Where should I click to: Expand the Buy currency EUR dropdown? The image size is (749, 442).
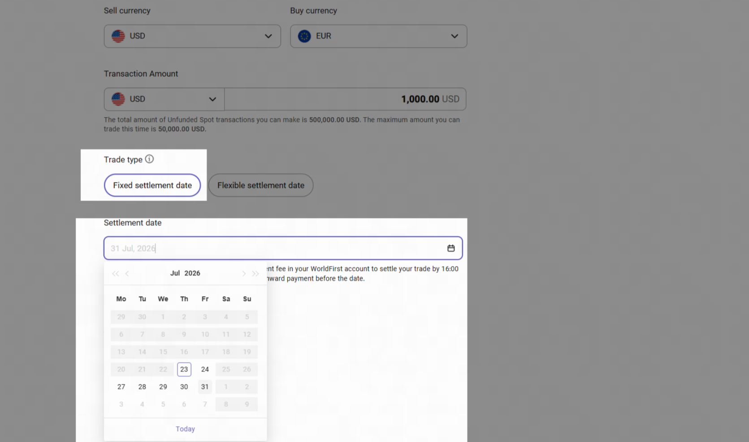378,36
